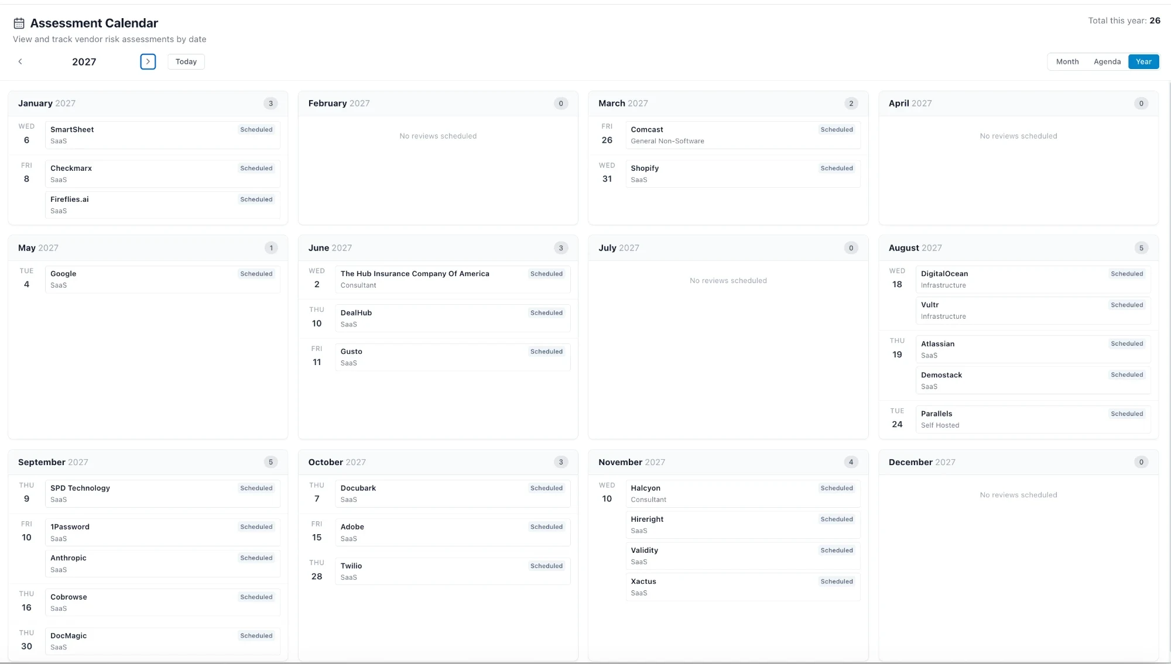
Task: Open The Hub Insurance Company Of America entry
Action: tap(453, 279)
